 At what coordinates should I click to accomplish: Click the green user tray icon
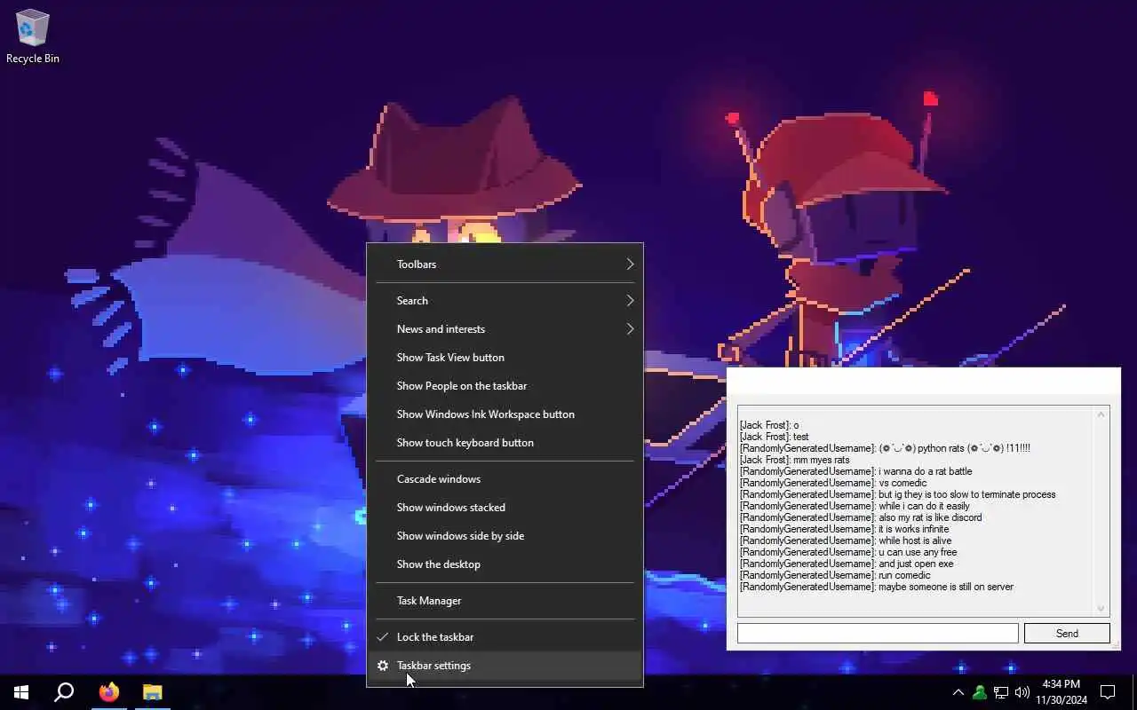(x=980, y=692)
